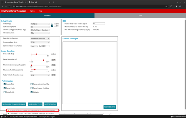Click inside the Console Messages text area

tap(90, 73)
